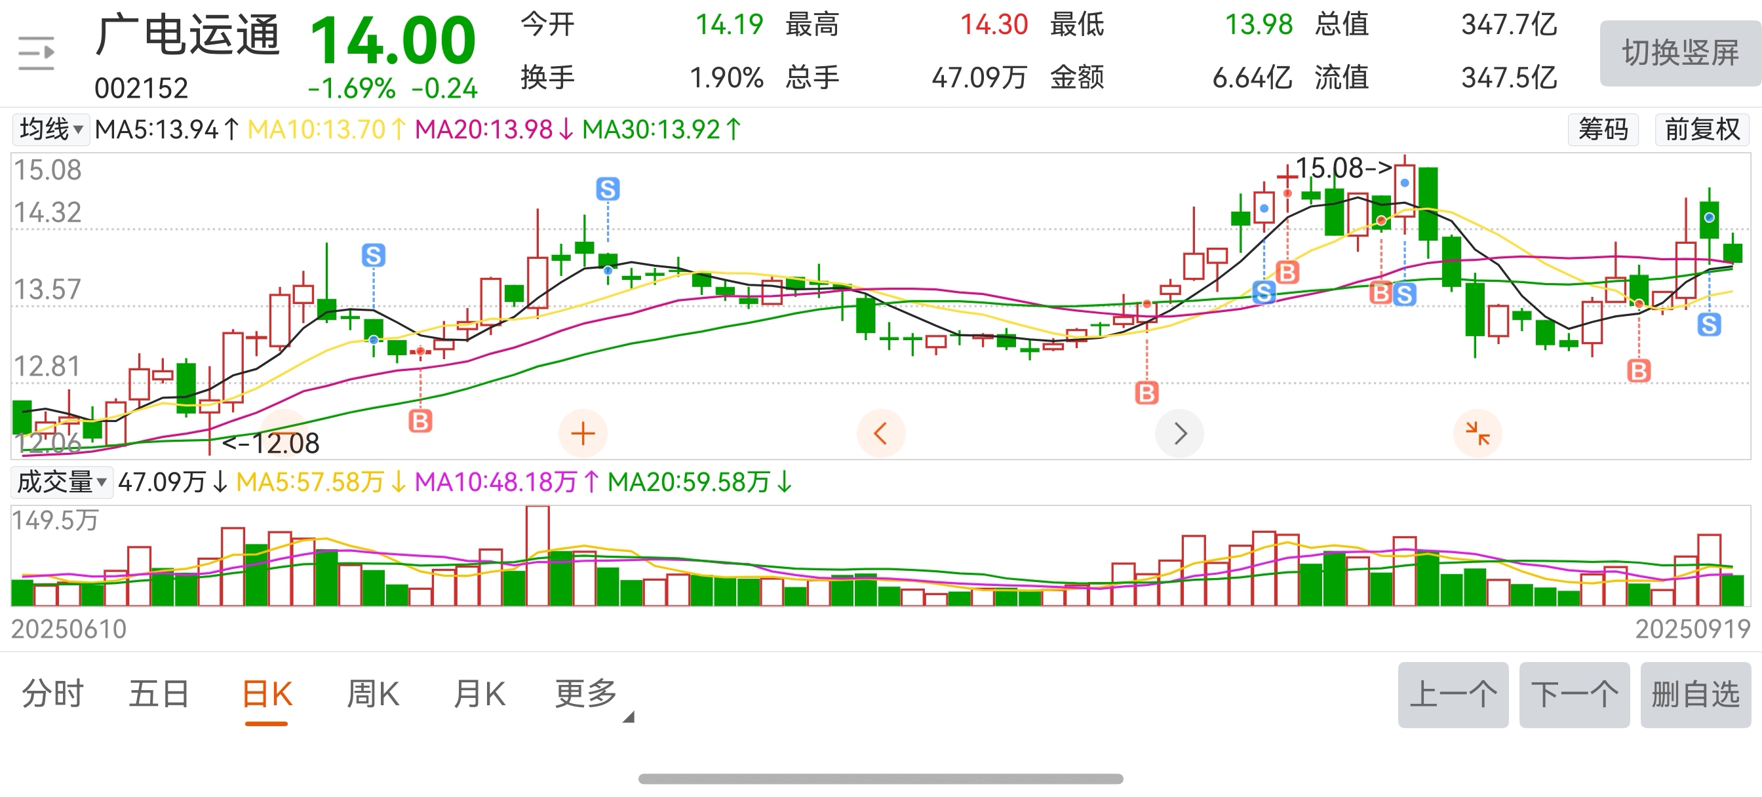The image size is (1762, 797).
Task: Tap the 15.08 high price annotation
Action: pyautogui.click(x=1343, y=168)
